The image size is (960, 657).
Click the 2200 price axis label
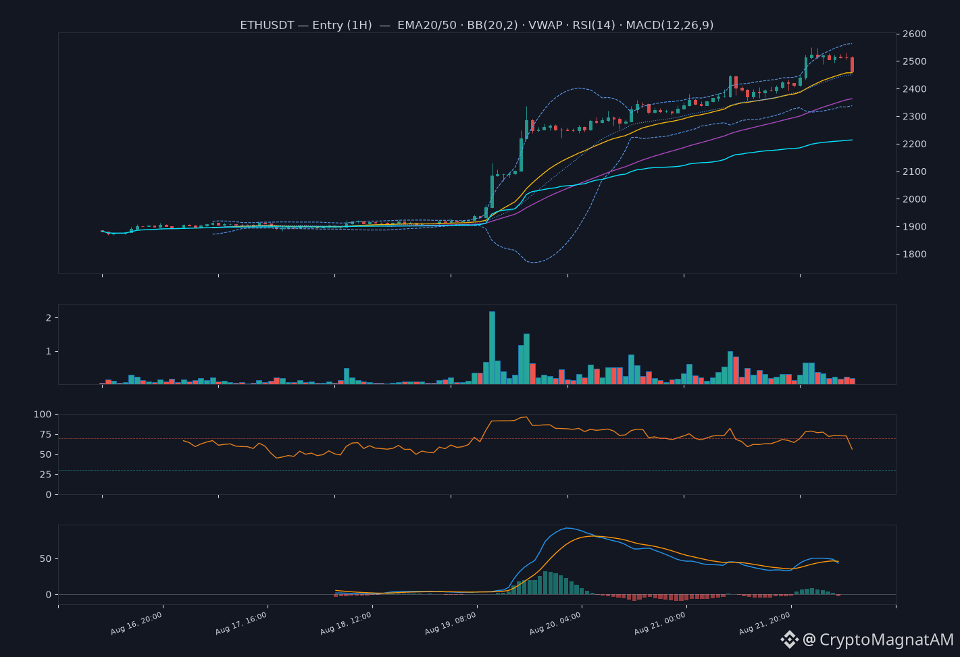point(913,144)
